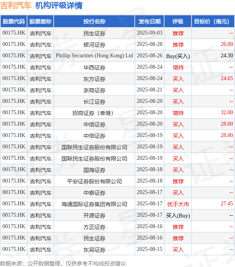Select the 招商证券（香港） cell
This screenshot has width=235, height=267.
coord(94,113)
